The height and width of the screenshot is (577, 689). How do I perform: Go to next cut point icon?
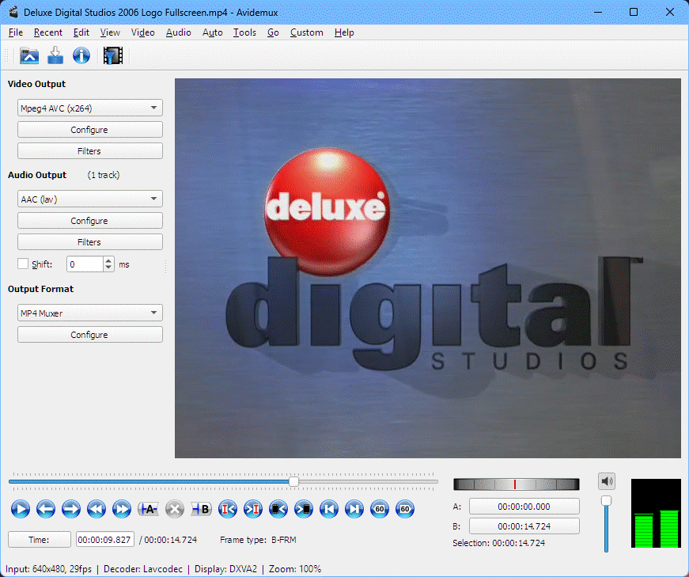click(x=253, y=509)
